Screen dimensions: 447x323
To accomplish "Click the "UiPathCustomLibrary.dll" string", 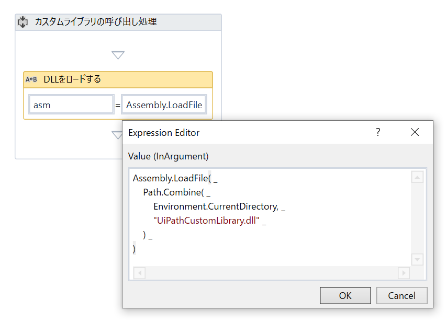I will 206,221.
